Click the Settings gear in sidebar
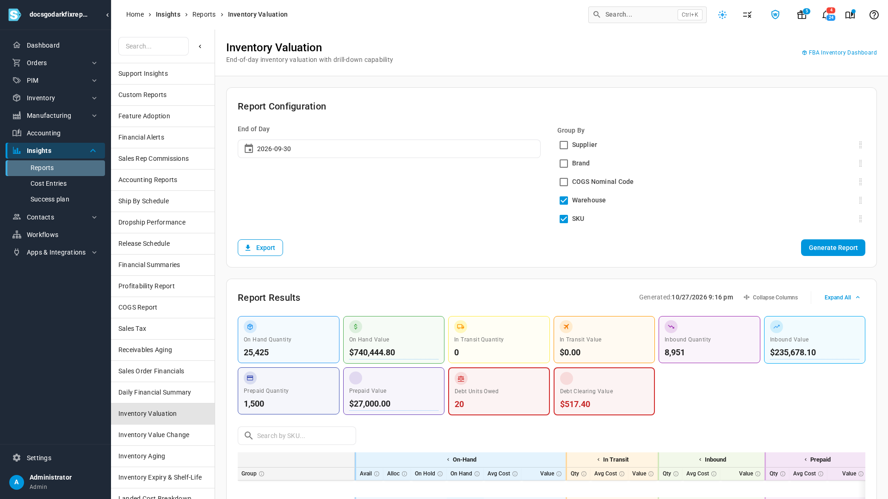 [x=17, y=458]
